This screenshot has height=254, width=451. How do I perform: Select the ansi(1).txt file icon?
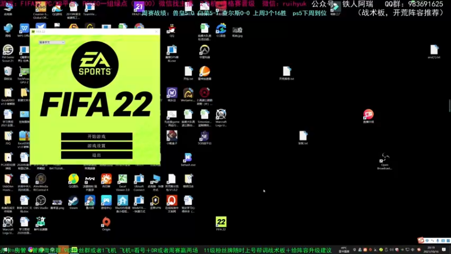(434, 51)
